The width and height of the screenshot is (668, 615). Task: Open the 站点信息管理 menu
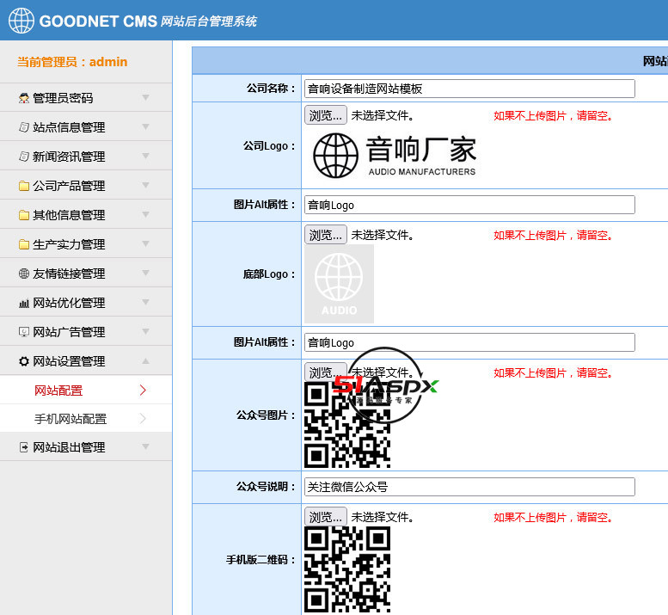(x=86, y=126)
